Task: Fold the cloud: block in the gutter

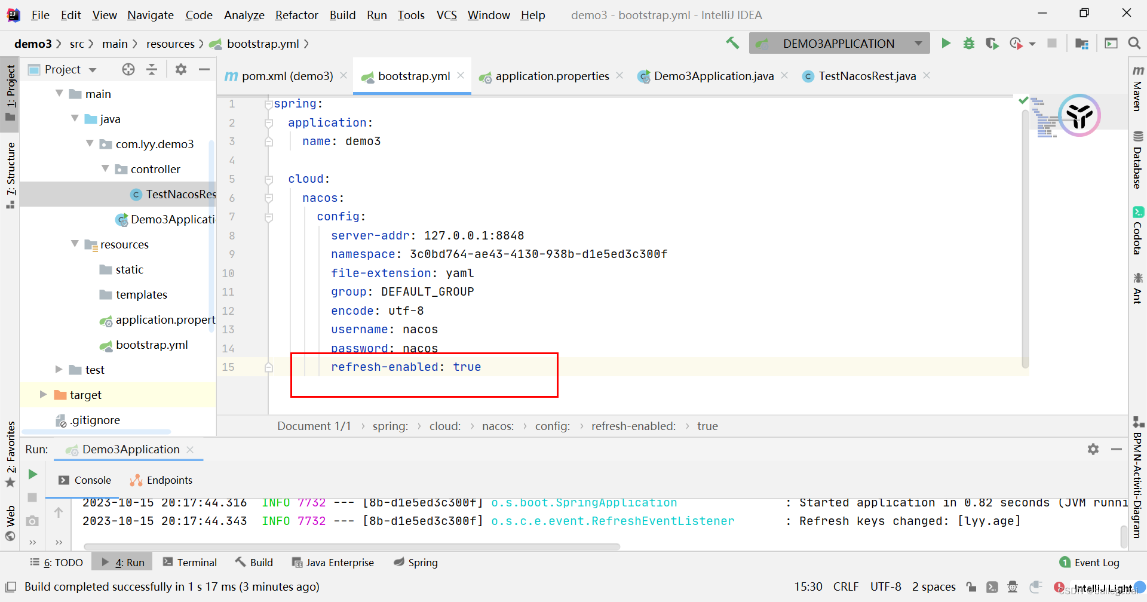Action: click(269, 179)
